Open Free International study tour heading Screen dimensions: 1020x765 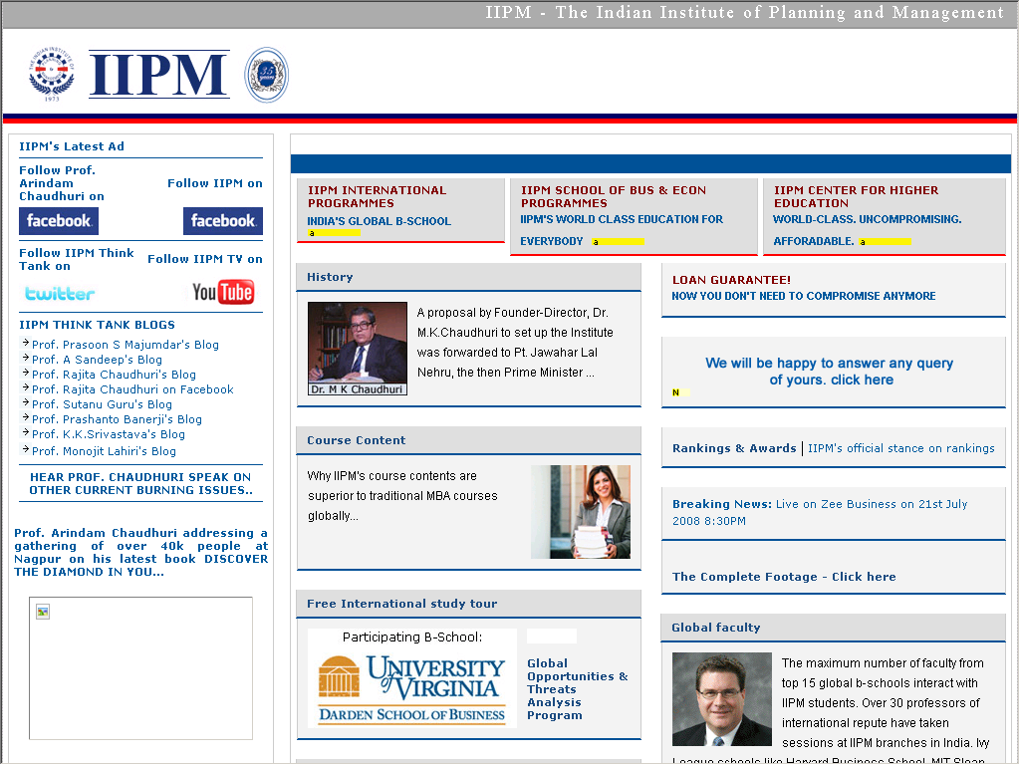(402, 604)
